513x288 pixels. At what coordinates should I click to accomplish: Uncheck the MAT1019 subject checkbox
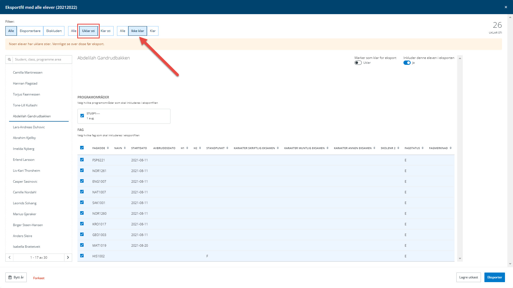pos(82,245)
